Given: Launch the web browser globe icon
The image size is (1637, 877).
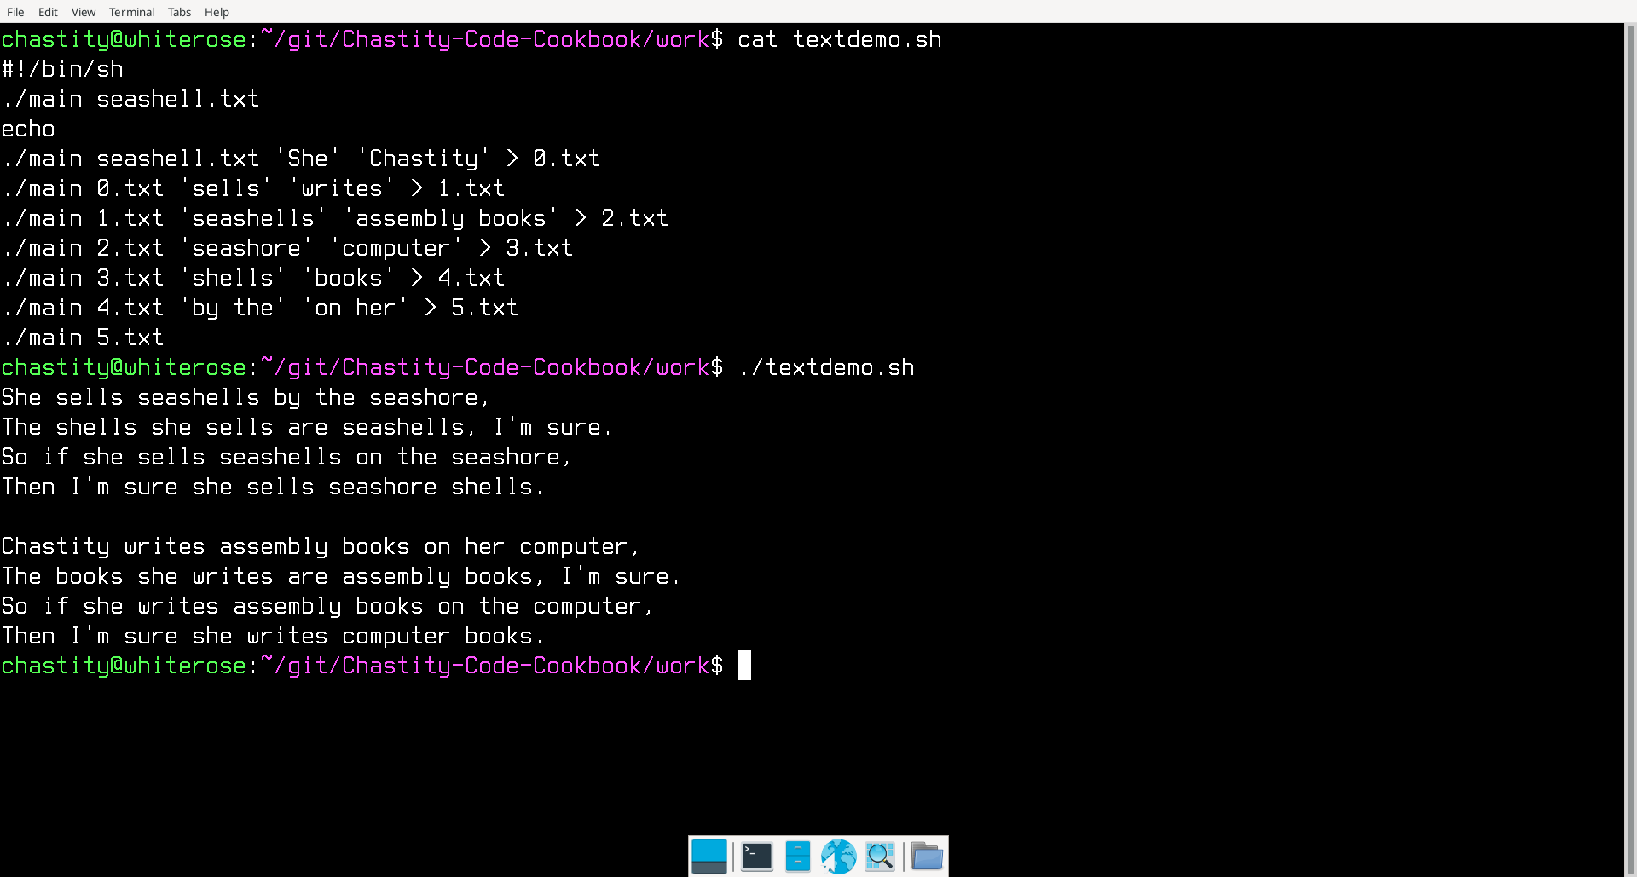Looking at the screenshot, I should (x=838, y=857).
